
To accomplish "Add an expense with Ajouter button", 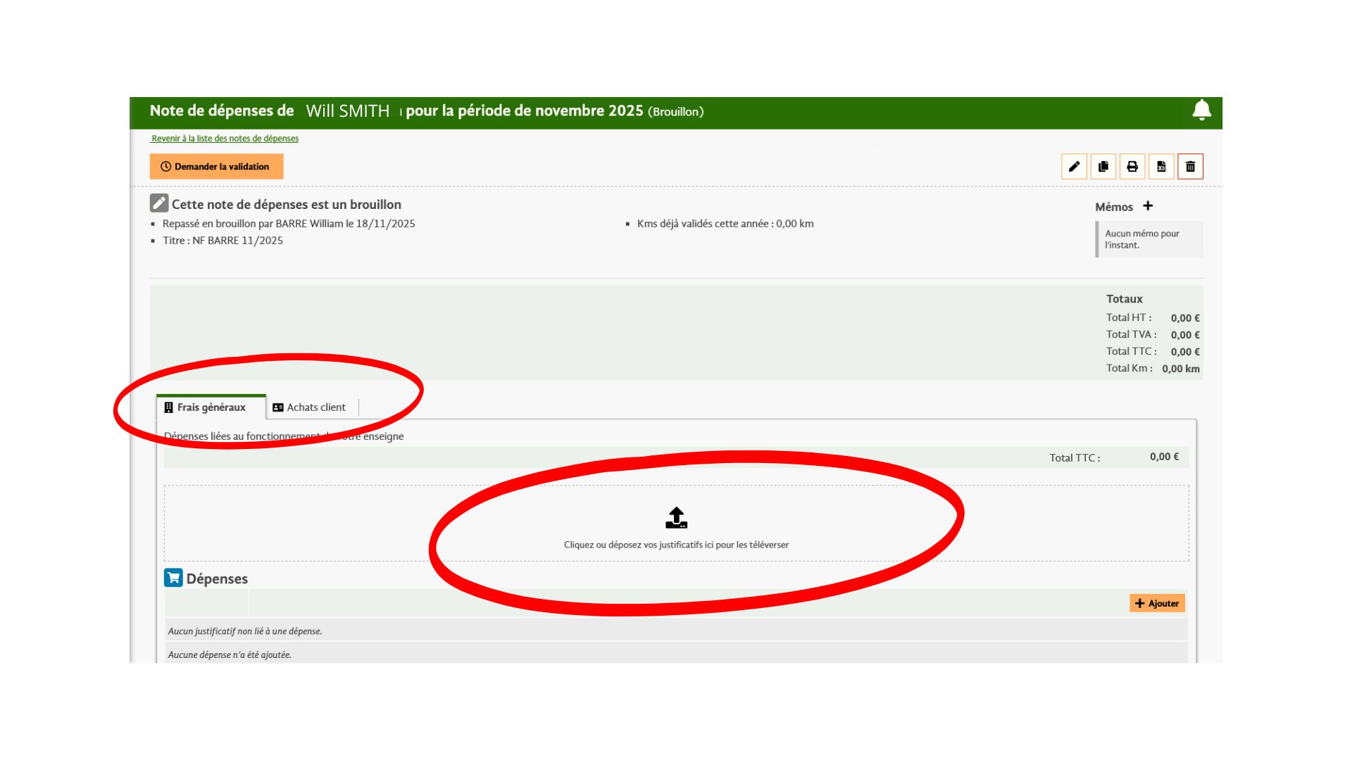I will (1157, 603).
